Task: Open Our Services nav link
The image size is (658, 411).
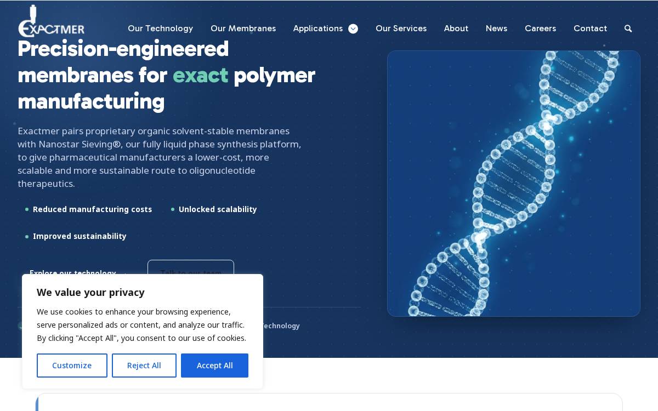Action: 401,28
